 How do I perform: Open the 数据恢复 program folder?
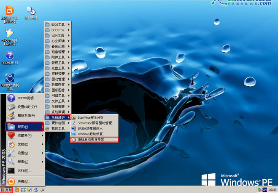(x=58, y=85)
